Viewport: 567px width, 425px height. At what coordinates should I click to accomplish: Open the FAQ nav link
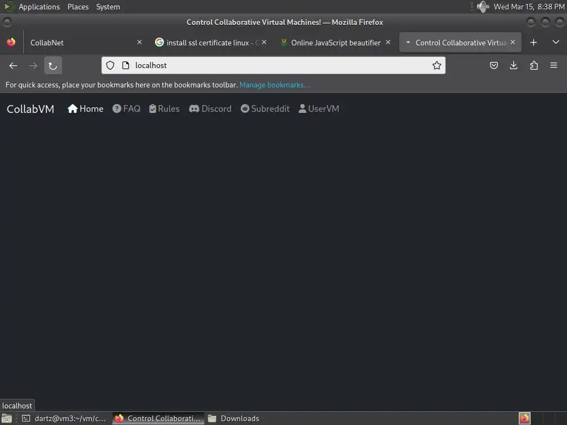[x=126, y=109]
